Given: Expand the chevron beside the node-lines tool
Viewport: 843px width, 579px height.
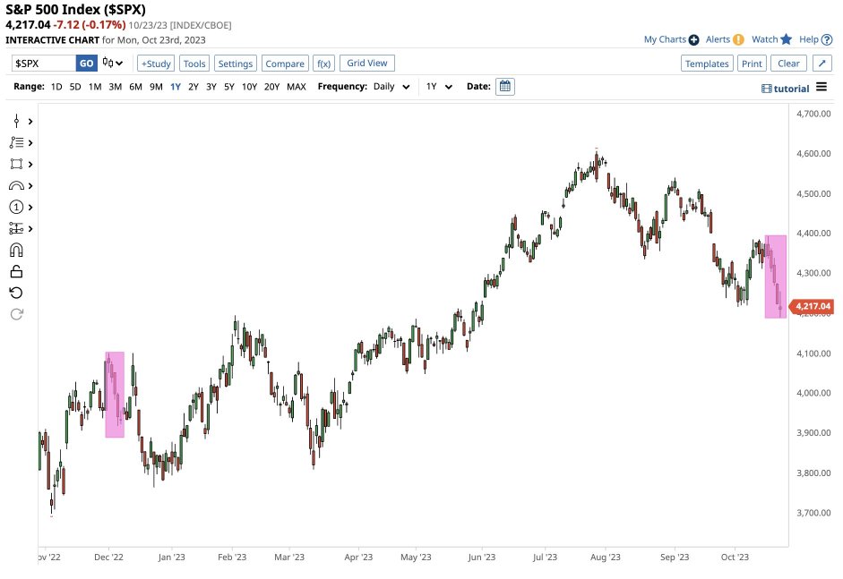Looking at the screenshot, I should click(x=30, y=229).
